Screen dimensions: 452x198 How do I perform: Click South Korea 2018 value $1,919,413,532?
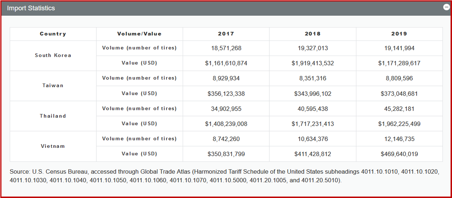point(312,63)
